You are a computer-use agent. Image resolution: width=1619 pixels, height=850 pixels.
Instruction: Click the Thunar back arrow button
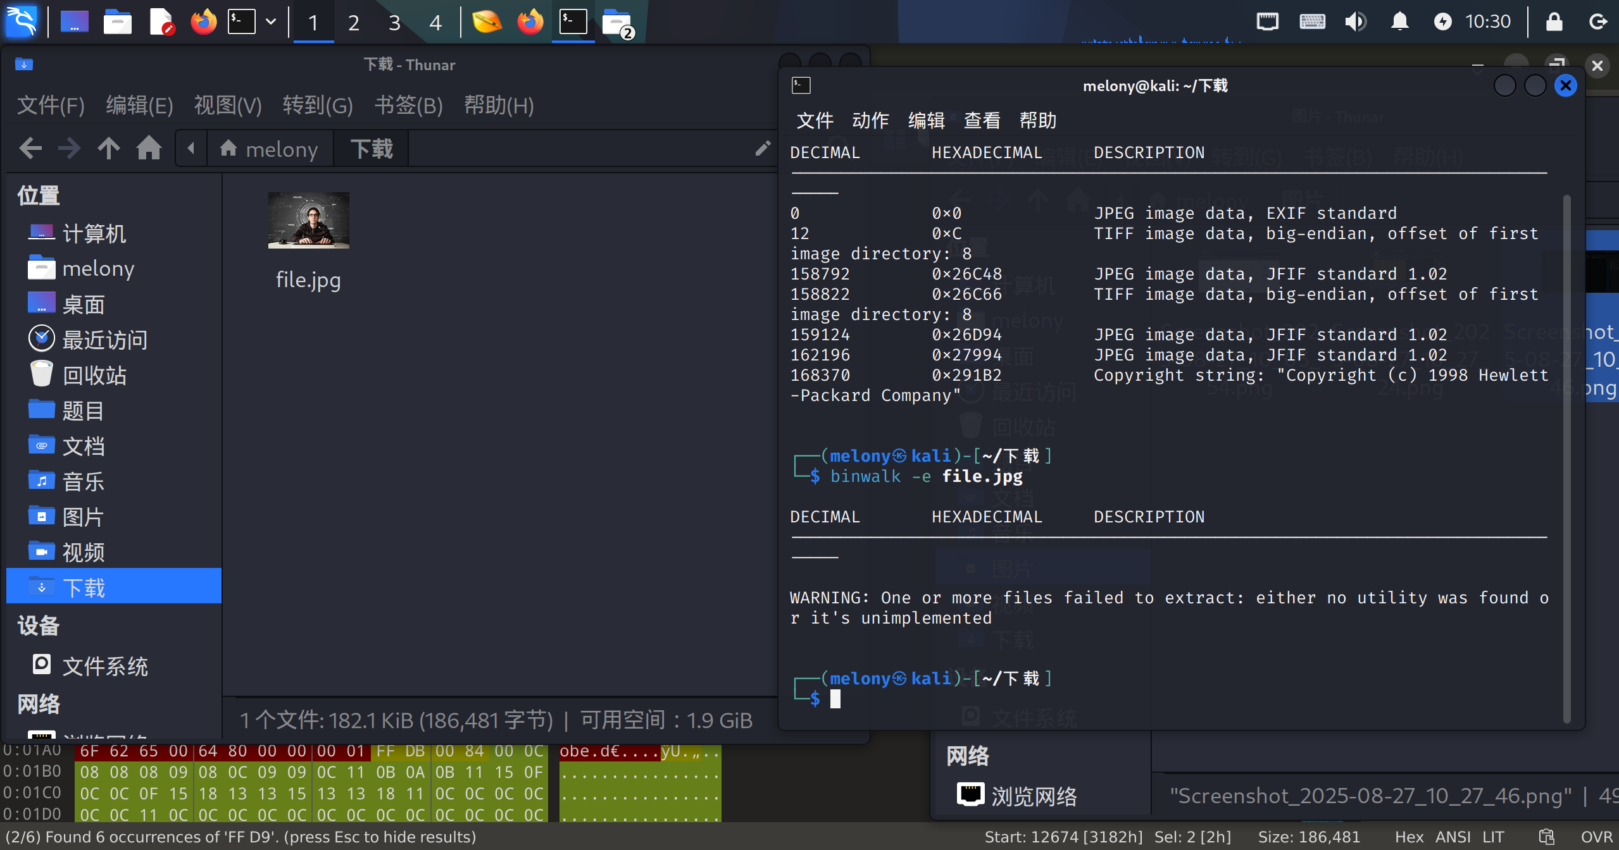30,149
